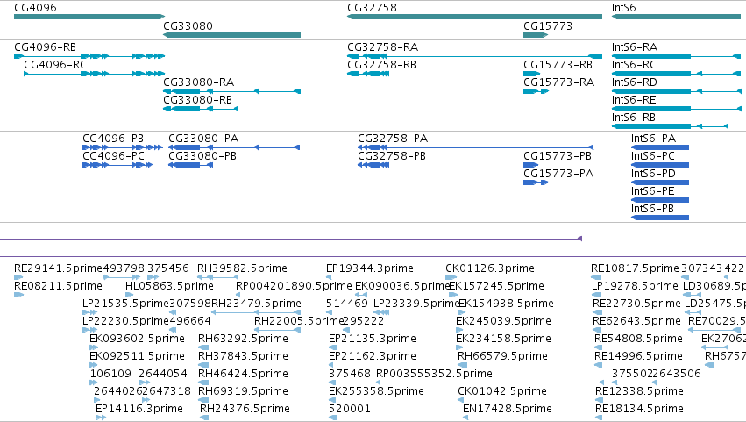Select the CG15773-RB transcript

click(x=531, y=74)
